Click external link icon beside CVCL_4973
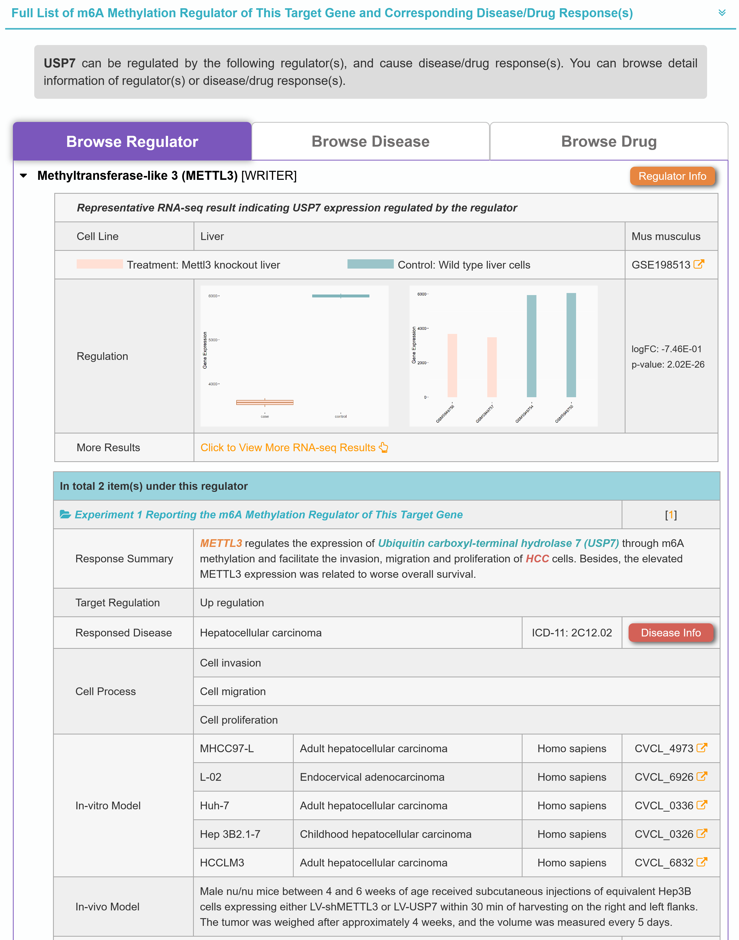The height and width of the screenshot is (940, 739). click(702, 748)
